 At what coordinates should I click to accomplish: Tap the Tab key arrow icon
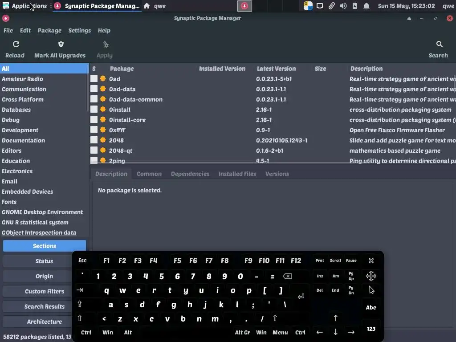coord(80,290)
